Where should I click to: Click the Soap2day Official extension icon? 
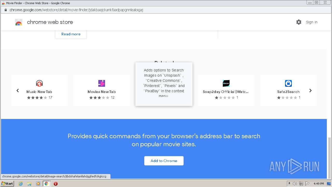coord(226,83)
